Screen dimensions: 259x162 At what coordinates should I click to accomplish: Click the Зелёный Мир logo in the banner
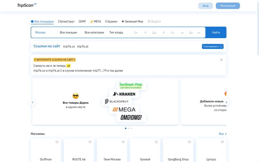click(131, 85)
